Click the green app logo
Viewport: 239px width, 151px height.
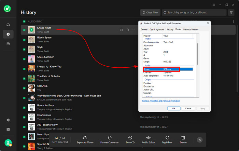7,9
